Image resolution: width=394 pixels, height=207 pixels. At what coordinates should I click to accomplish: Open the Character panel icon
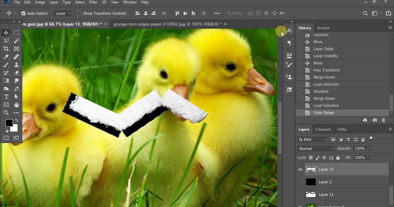click(289, 31)
